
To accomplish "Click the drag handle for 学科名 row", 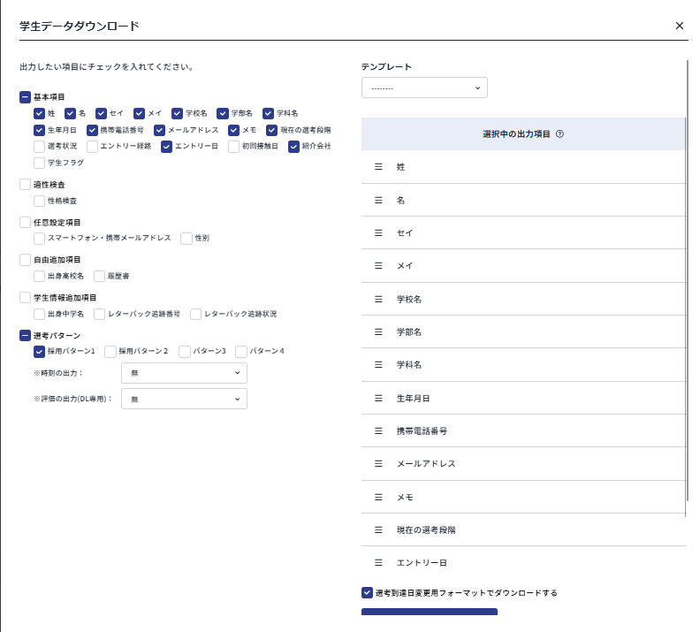I will tap(378, 365).
